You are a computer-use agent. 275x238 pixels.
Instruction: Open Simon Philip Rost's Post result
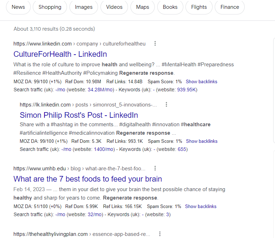coord(79,115)
